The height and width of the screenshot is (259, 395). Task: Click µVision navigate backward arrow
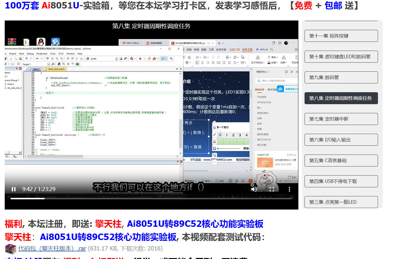[37, 59]
